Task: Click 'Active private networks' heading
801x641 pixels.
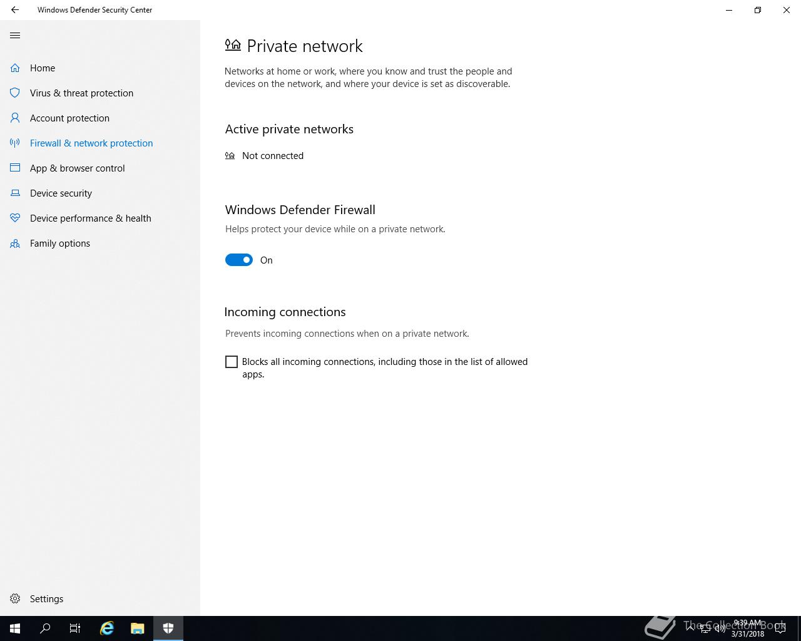Action: [289, 129]
